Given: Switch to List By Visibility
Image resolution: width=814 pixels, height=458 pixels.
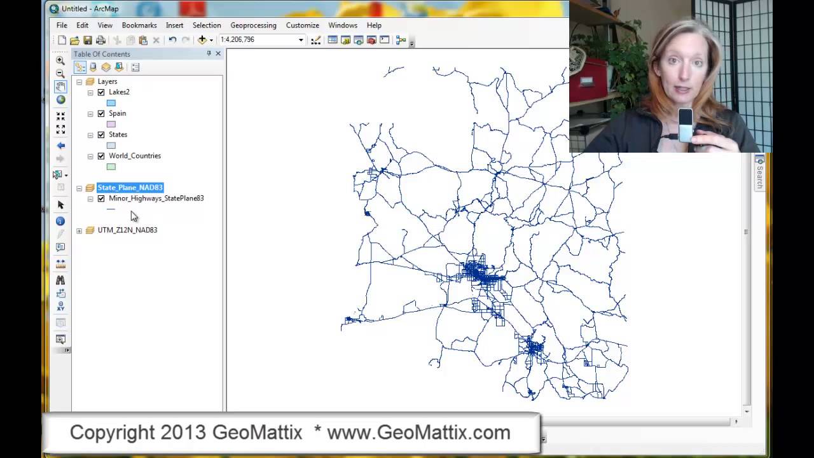Looking at the screenshot, I should (106, 67).
